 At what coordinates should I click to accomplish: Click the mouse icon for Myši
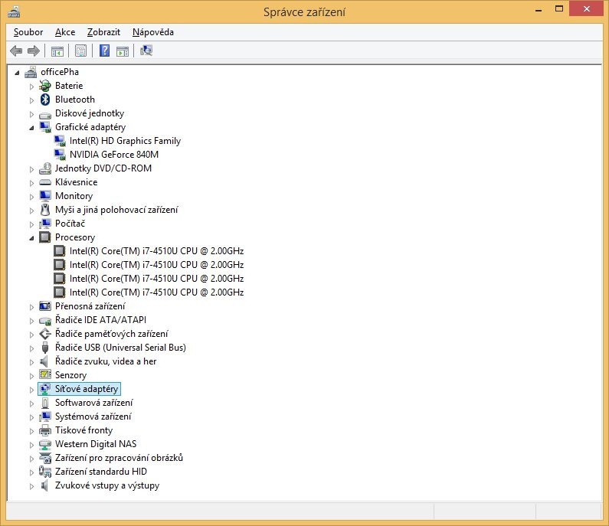[x=45, y=210]
